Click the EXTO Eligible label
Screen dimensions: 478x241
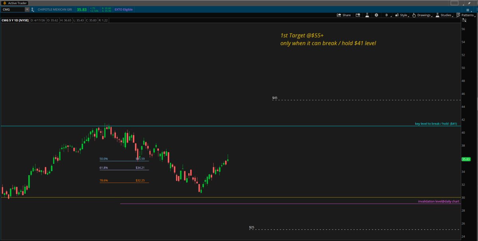tap(123, 9)
